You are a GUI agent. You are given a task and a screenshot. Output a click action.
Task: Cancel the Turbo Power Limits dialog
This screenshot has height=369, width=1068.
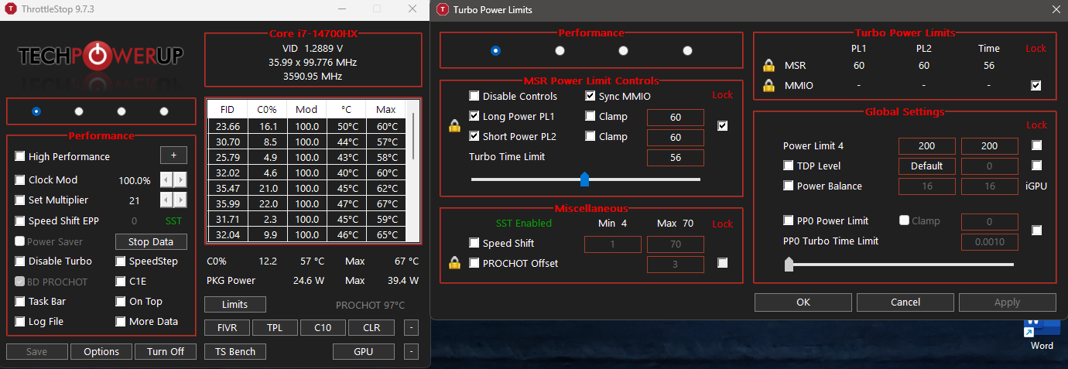[905, 302]
